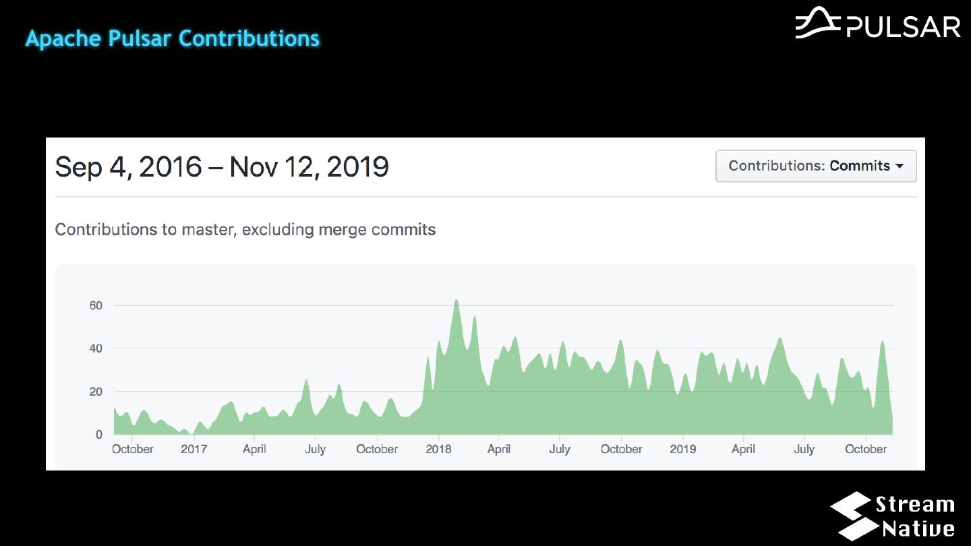This screenshot has height=546, width=971.
Task: Click the 2018 label on the chart axis
Action: click(x=438, y=449)
